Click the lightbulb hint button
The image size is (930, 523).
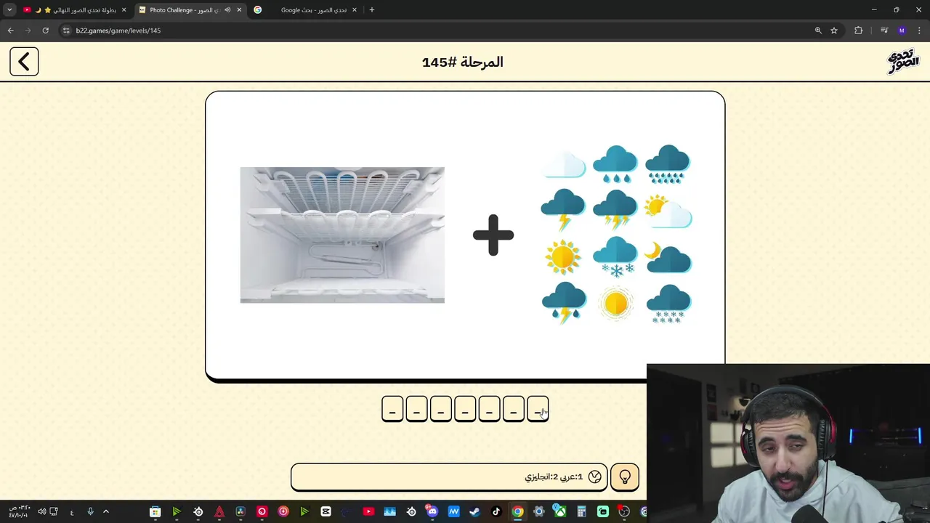click(x=625, y=477)
